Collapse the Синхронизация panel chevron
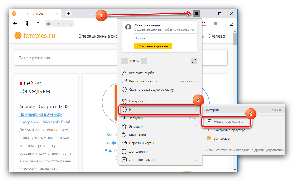Image resolution: width=294 pixels, height=181 pixels. (192, 25)
